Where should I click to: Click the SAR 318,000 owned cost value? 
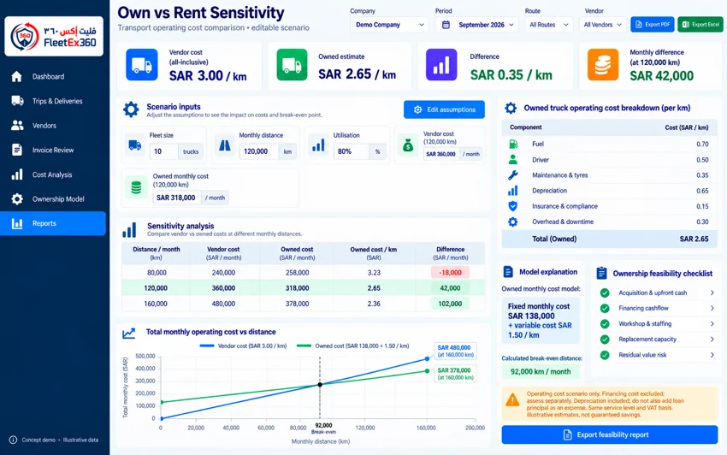(176, 198)
